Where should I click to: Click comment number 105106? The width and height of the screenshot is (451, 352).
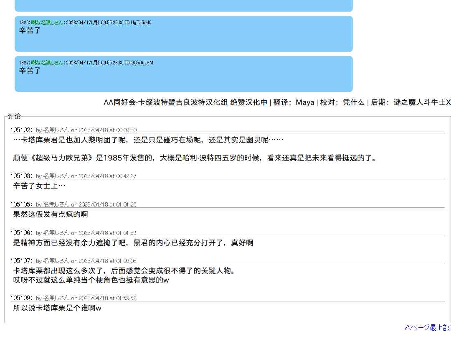21,233
